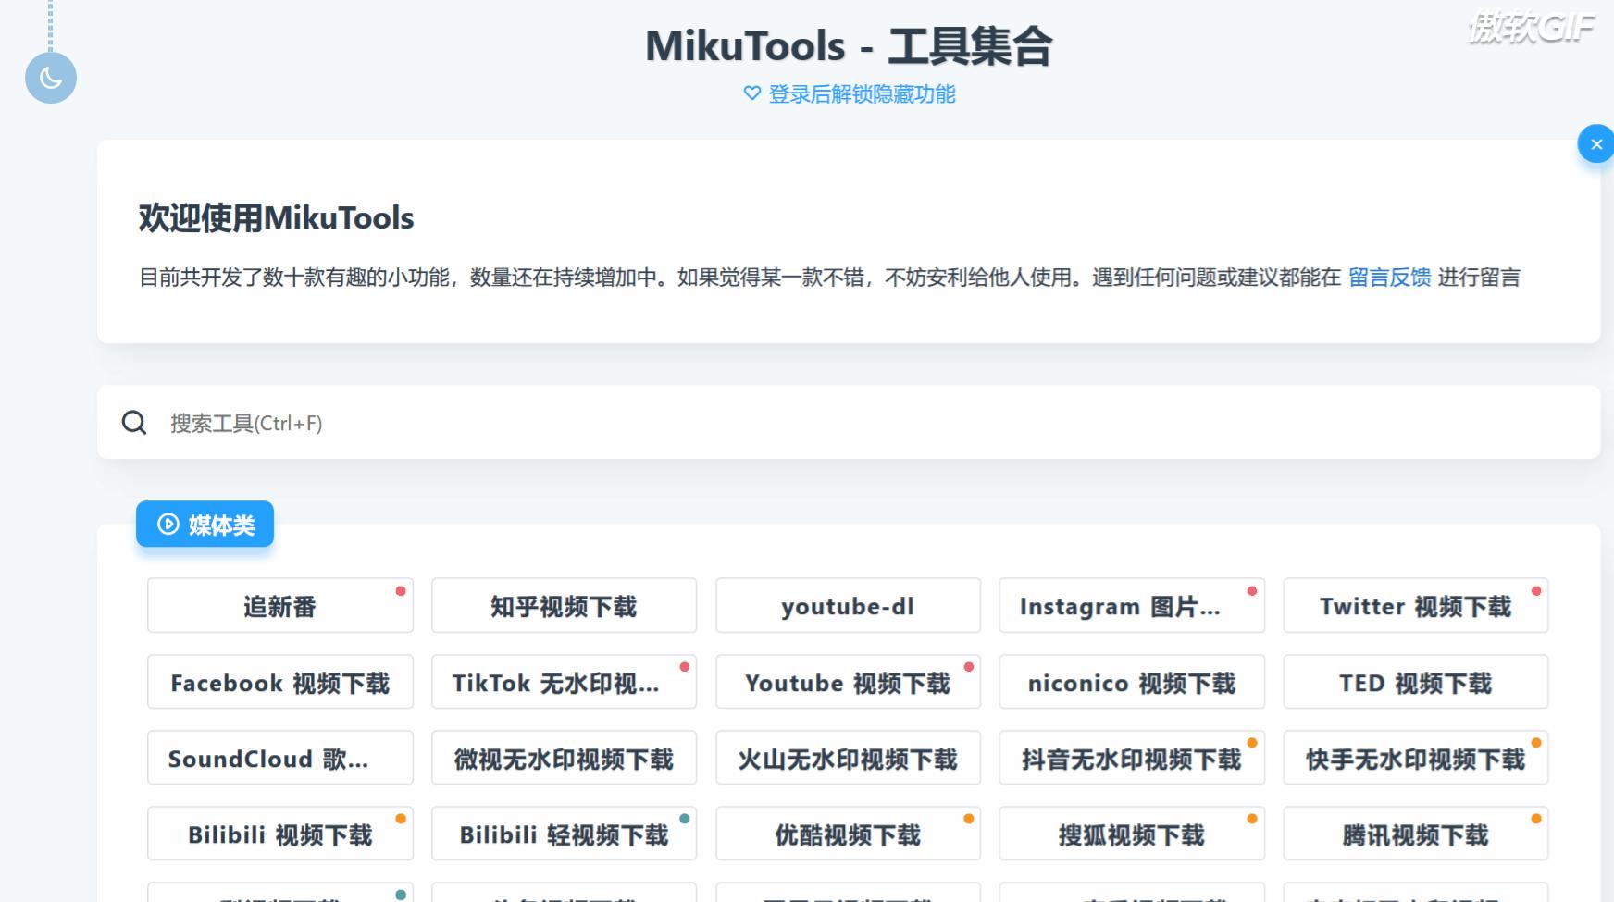Open the Bilibili 轻视频下载 tool
The height and width of the screenshot is (902, 1614).
(564, 834)
